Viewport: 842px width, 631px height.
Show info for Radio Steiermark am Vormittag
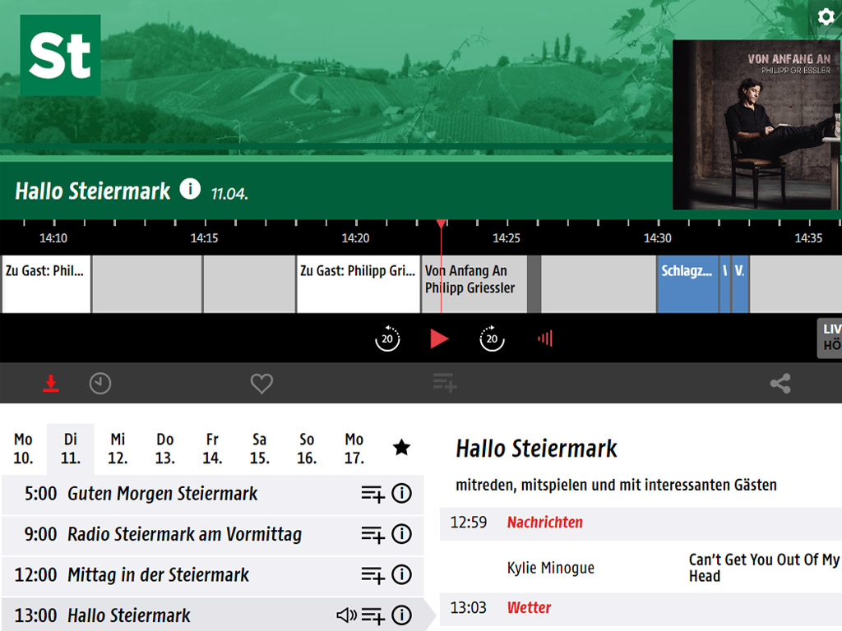point(401,534)
